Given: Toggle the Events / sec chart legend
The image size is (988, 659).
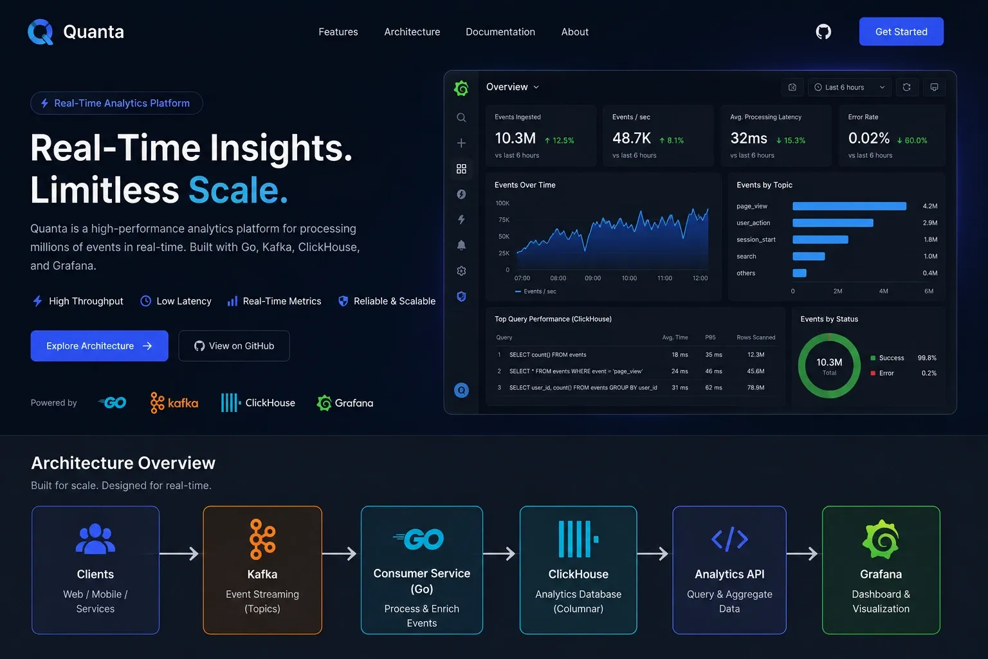Looking at the screenshot, I should point(536,292).
